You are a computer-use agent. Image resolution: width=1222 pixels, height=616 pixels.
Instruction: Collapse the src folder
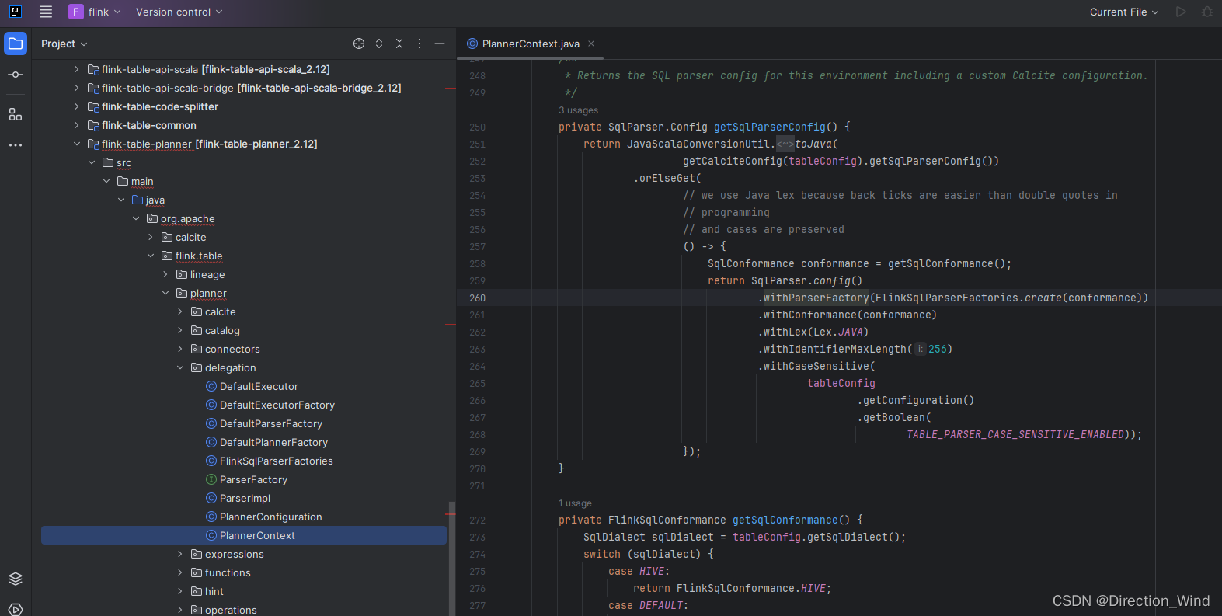91,162
